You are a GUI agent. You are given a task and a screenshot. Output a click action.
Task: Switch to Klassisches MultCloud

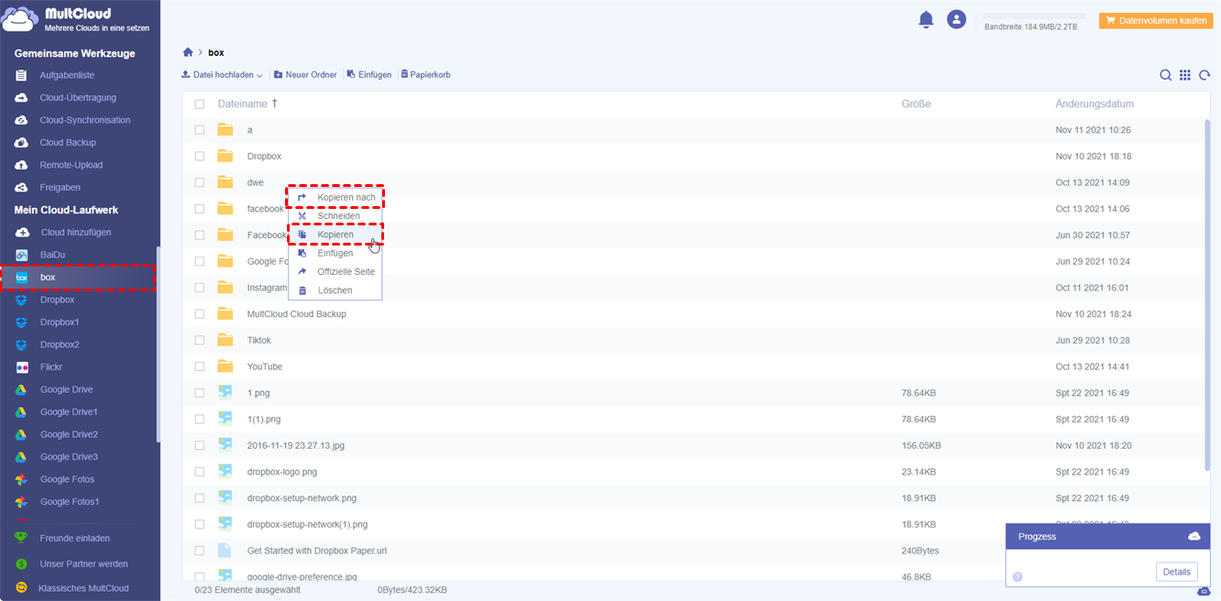coord(83,588)
